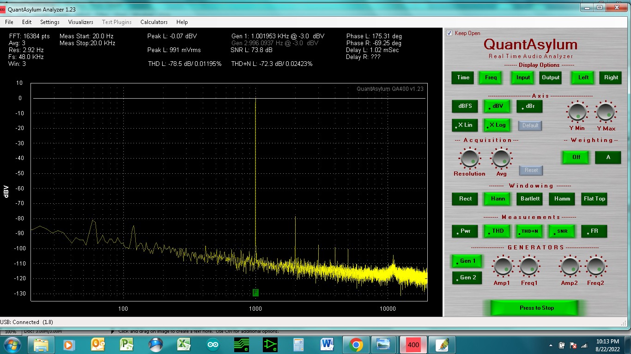
Task: Select the Rect window
Action: tap(465, 199)
